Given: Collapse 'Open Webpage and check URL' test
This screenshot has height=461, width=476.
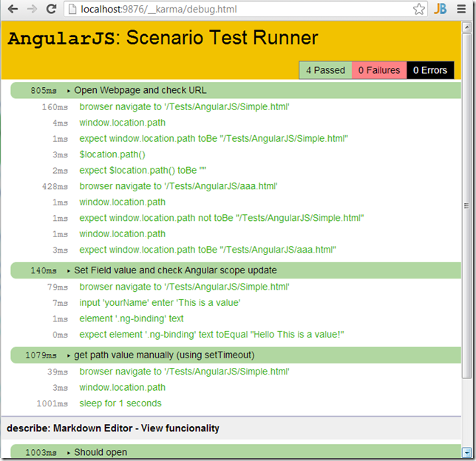Looking at the screenshot, I should tap(236, 90).
